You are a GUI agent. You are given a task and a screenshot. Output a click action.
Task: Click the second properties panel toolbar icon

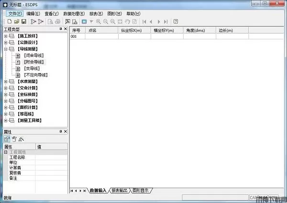(14, 139)
